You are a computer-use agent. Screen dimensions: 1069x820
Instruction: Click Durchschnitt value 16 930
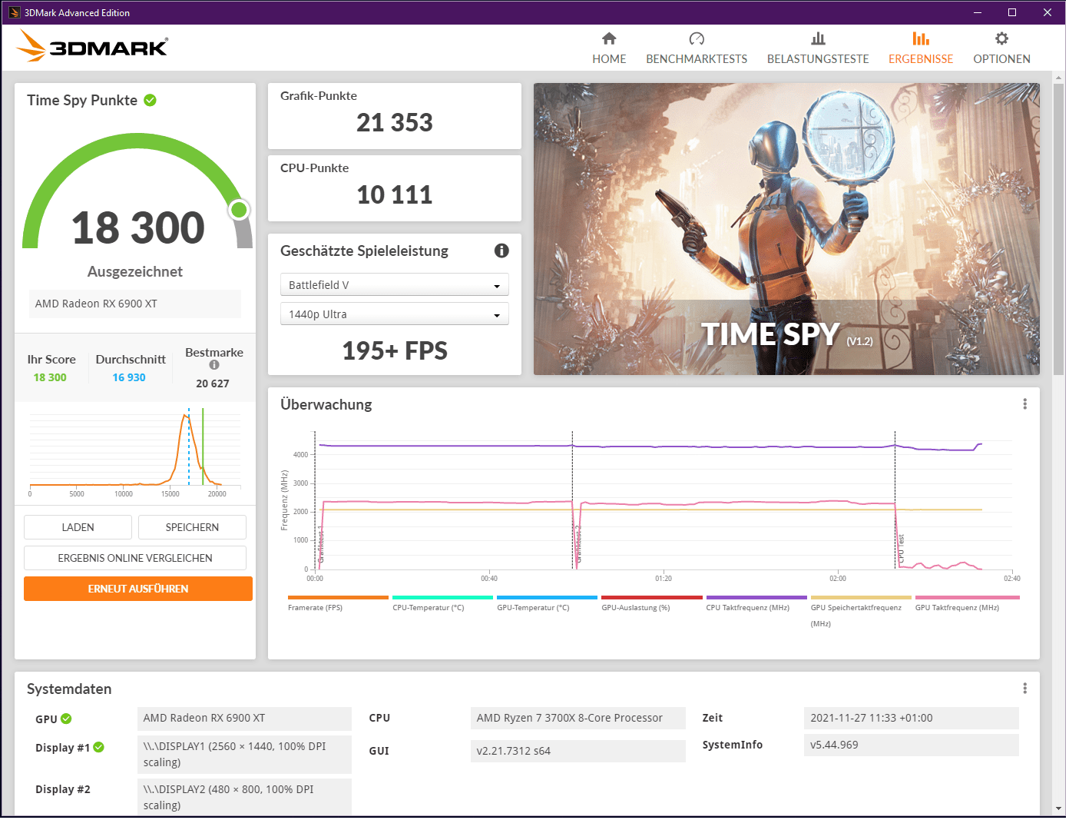pyautogui.click(x=129, y=377)
